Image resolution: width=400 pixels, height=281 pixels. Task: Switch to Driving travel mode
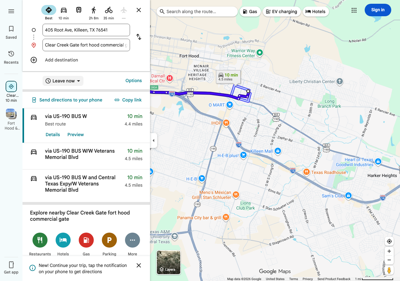coord(64,12)
